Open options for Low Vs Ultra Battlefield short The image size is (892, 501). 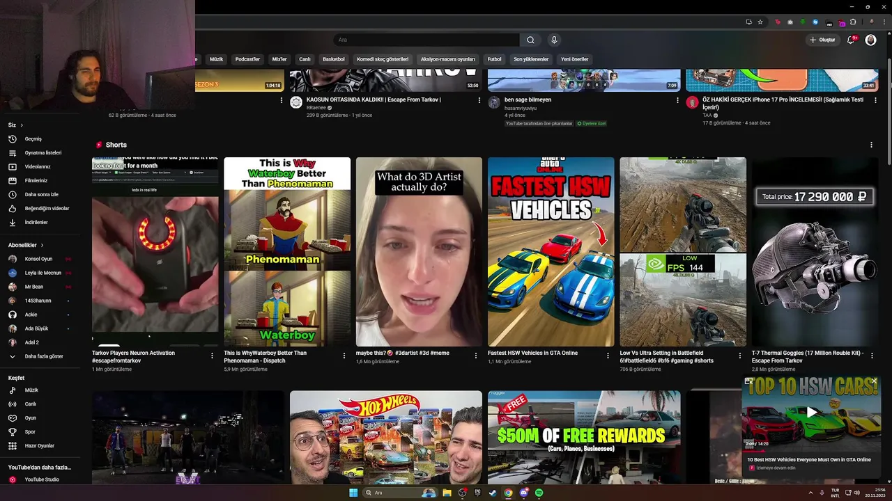coord(739,356)
